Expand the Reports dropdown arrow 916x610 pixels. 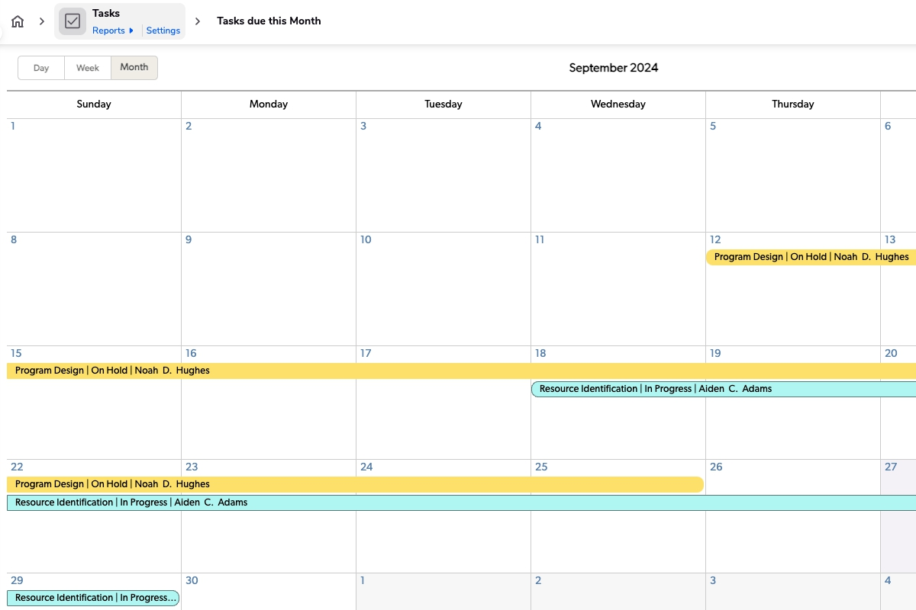click(x=131, y=30)
